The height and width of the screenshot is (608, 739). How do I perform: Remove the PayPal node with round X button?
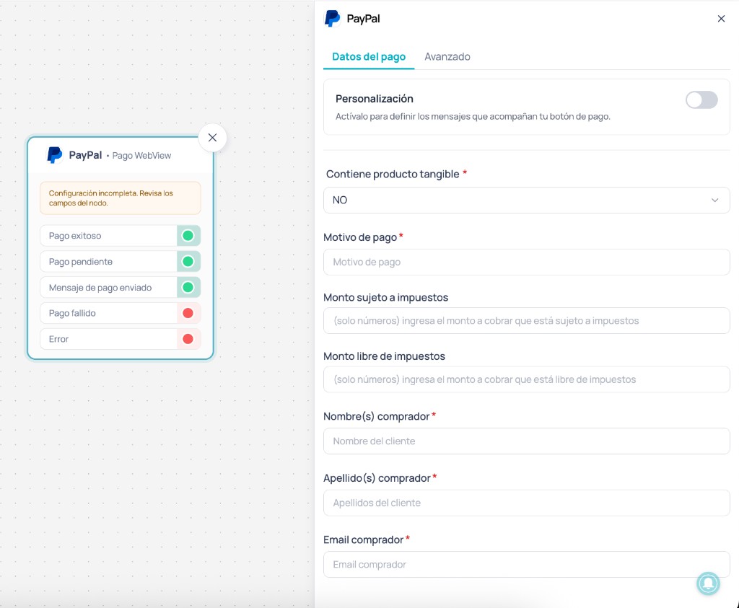(213, 138)
